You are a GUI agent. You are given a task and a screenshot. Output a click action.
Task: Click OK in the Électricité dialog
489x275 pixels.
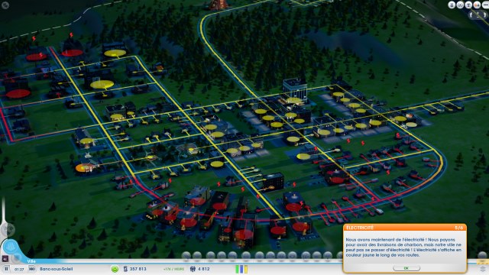pyautogui.click(x=406, y=268)
